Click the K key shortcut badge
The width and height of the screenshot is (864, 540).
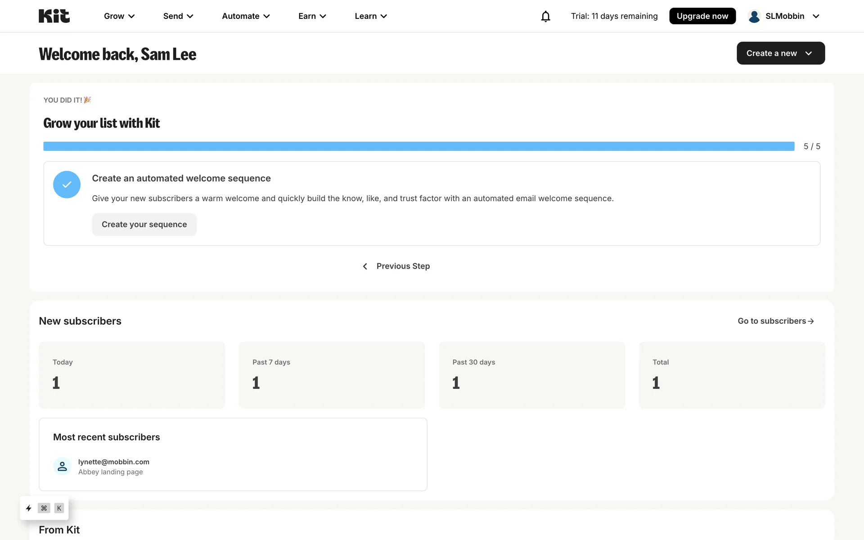point(59,508)
